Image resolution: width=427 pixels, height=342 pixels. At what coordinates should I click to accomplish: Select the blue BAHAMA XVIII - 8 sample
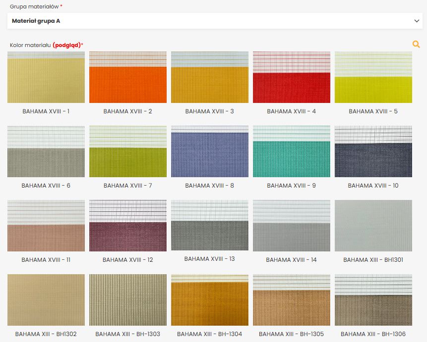pyautogui.click(x=210, y=151)
